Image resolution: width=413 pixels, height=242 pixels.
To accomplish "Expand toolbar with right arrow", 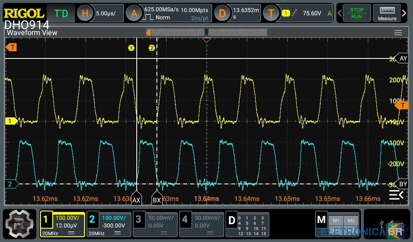I will (x=405, y=13).
